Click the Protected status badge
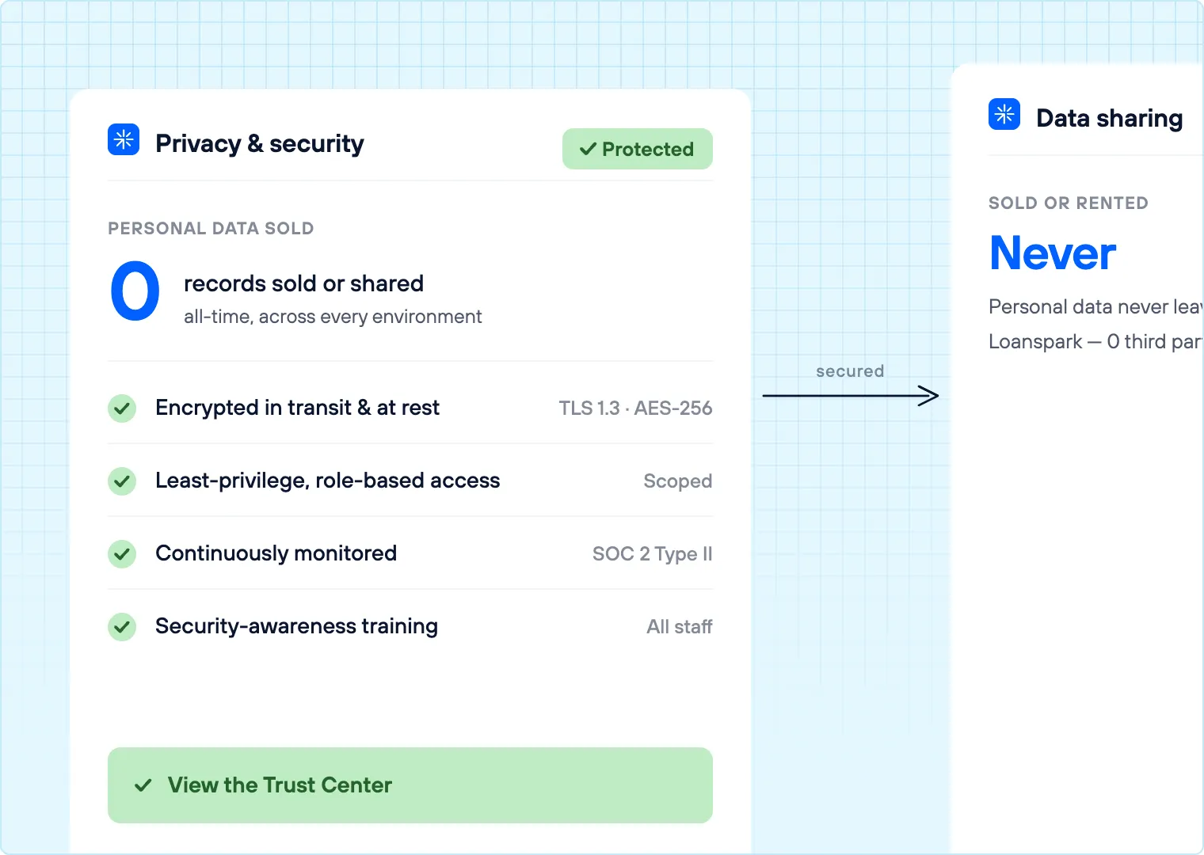The width and height of the screenshot is (1204, 855). click(x=638, y=149)
